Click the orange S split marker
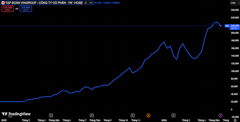This screenshot has height=122, width=240. pyautogui.click(x=148, y=115)
